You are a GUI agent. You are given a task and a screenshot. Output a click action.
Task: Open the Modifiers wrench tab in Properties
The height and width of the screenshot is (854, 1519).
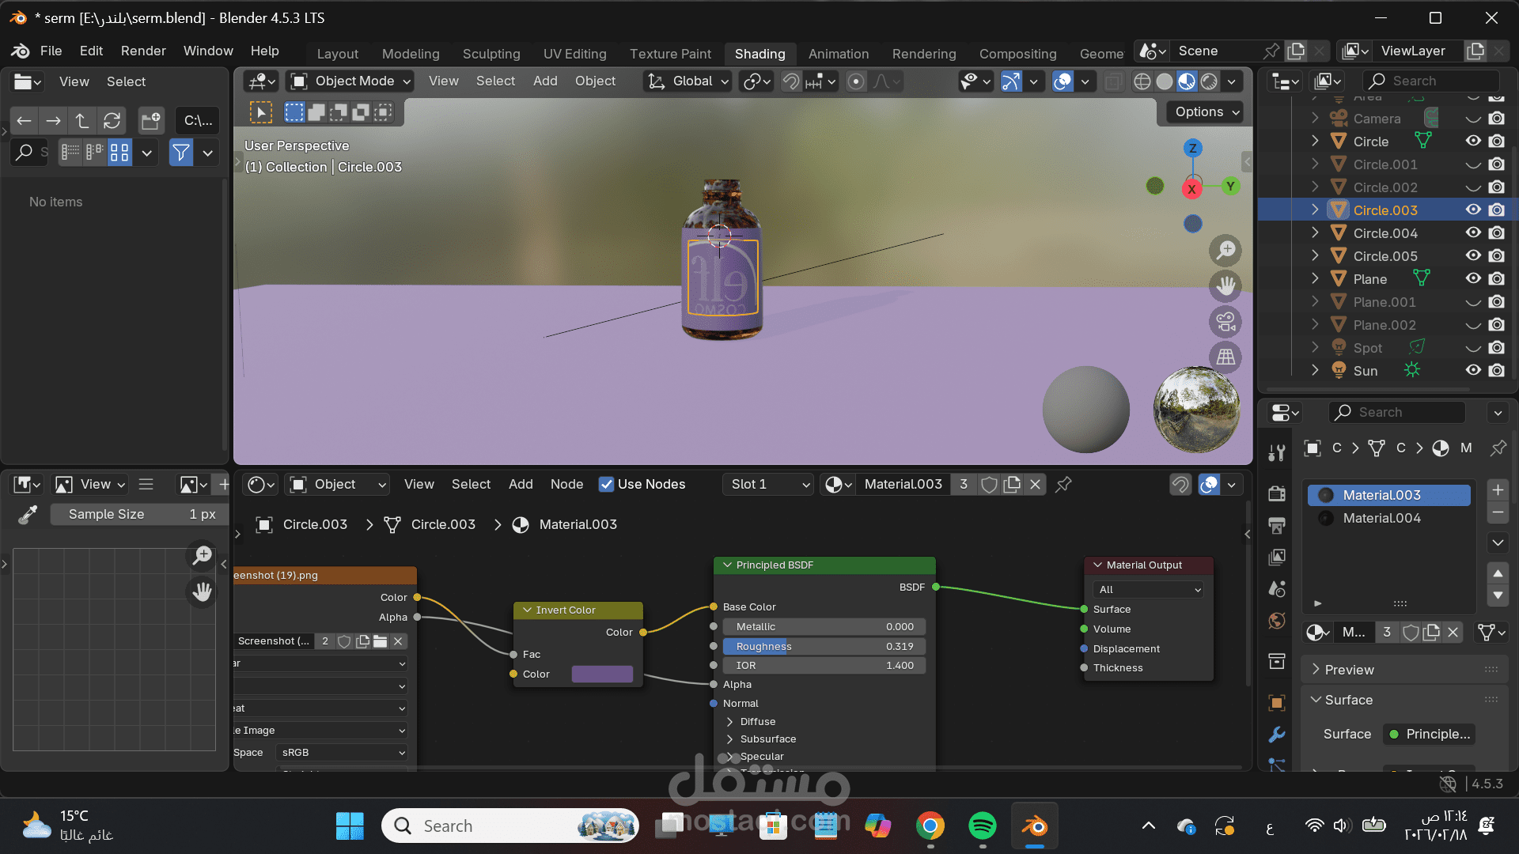tap(1276, 735)
